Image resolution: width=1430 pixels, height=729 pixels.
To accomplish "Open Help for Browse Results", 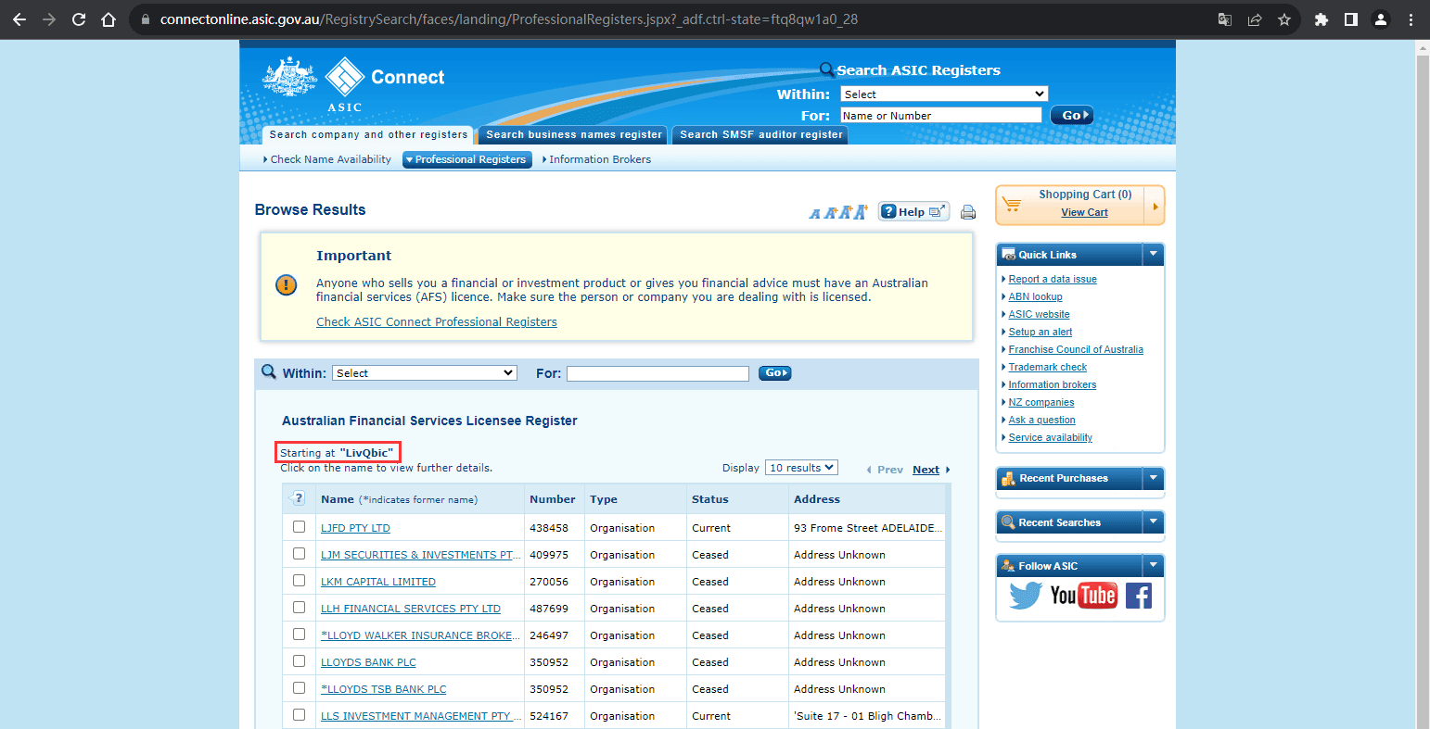I will (913, 211).
